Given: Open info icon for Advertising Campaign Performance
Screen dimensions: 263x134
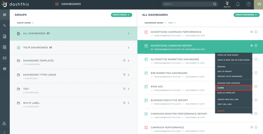Looking at the screenshot, I should tap(256, 32).
